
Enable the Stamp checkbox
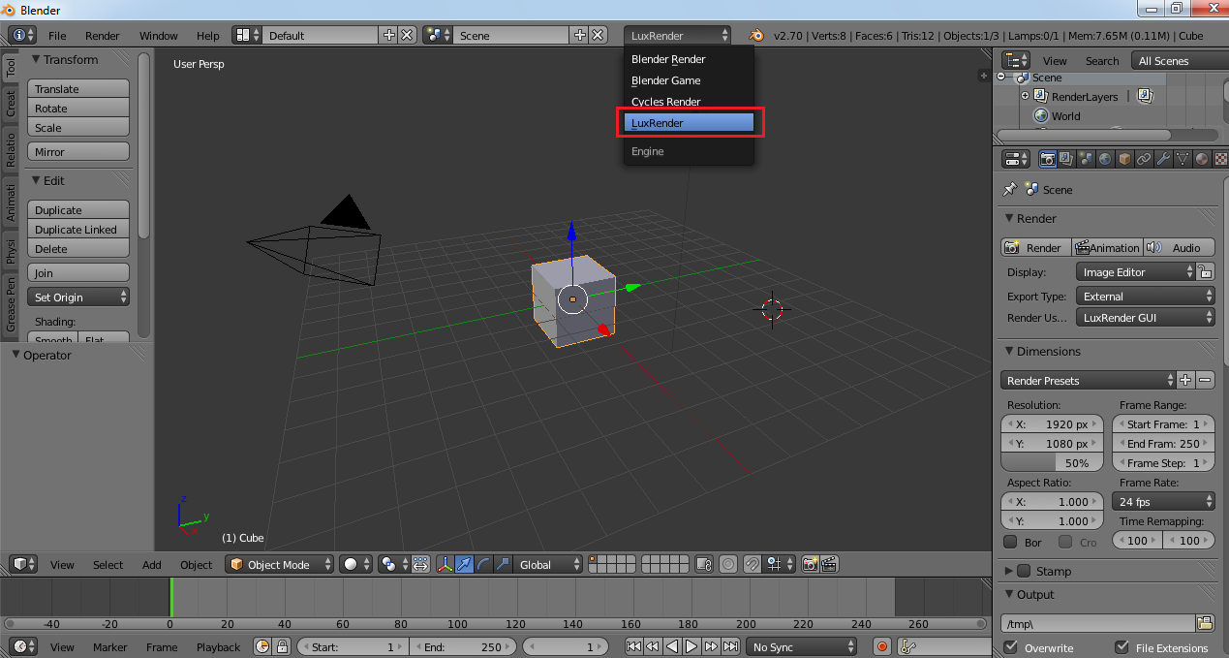pyautogui.click(x=1024, y=571)
